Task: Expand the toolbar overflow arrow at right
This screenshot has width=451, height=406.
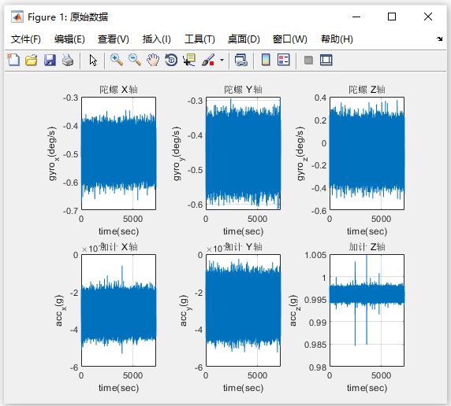Action: [x=439, y=39]
